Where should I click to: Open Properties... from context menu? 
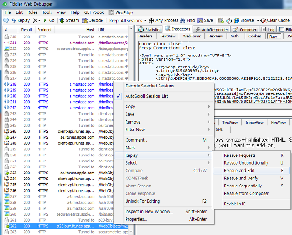click(164, 219)
